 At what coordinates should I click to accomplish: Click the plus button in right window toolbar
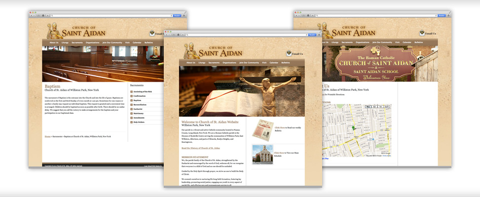[312, 15]
